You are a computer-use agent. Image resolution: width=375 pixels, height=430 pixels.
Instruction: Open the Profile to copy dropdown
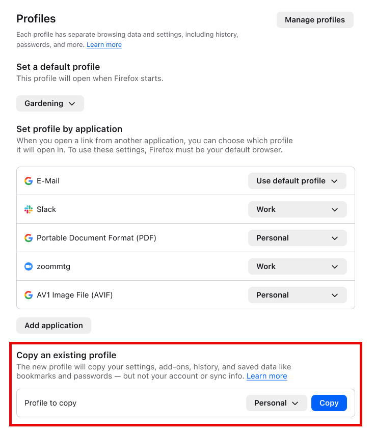coord(276,402)
